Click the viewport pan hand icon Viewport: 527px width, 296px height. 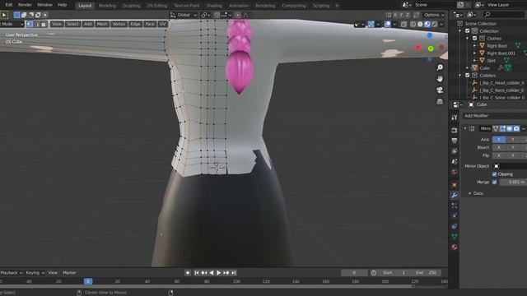440,79
